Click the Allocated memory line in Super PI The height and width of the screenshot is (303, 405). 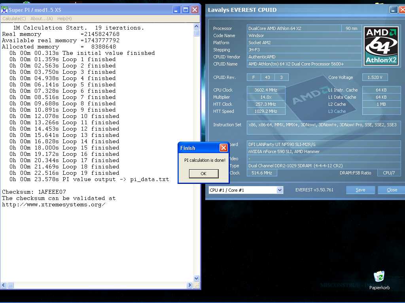(59, 47)
